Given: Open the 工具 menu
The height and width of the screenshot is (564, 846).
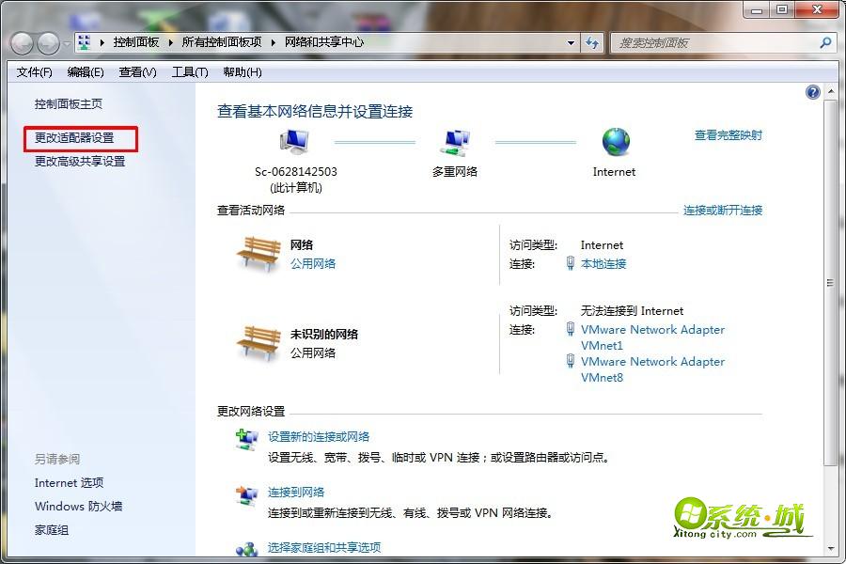Looking at the screenshot, I should pyautogui.click(x=187, y=71).
